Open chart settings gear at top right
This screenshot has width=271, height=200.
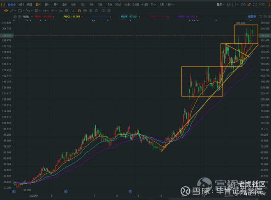[x=228, y=5]
